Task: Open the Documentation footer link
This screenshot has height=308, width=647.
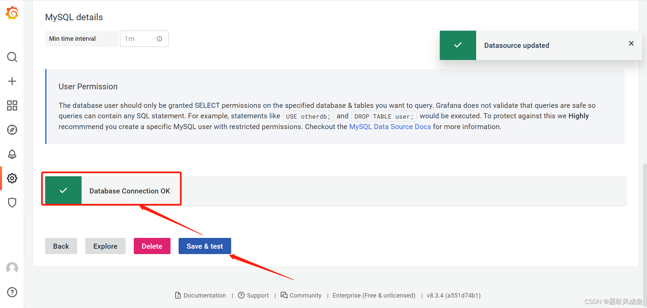Action: click(x=201, y=296)
